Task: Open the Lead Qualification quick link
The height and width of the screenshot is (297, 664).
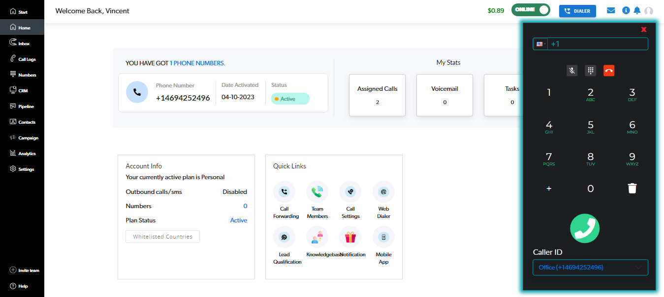Action: tap(285, 238)
